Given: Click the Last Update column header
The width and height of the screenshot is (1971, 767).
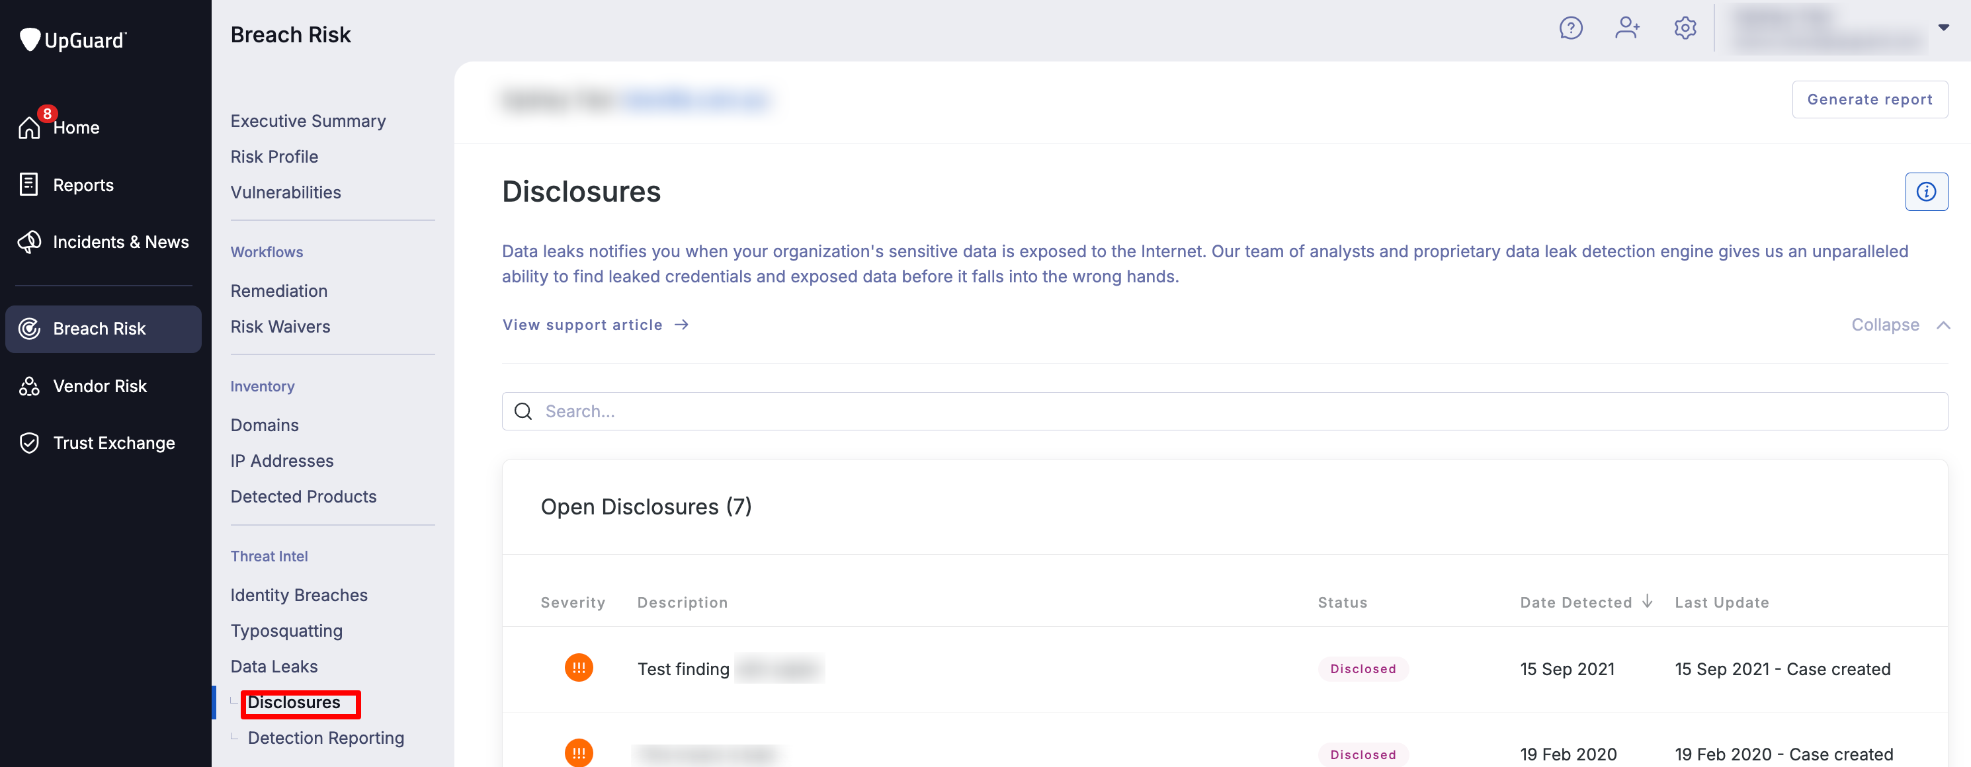Looking at the screenshot, I should (1722, 602).
